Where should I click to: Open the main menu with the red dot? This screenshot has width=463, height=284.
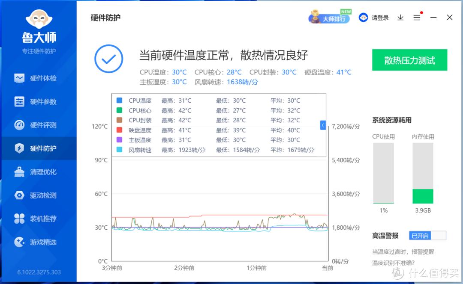tap(417, 18)
